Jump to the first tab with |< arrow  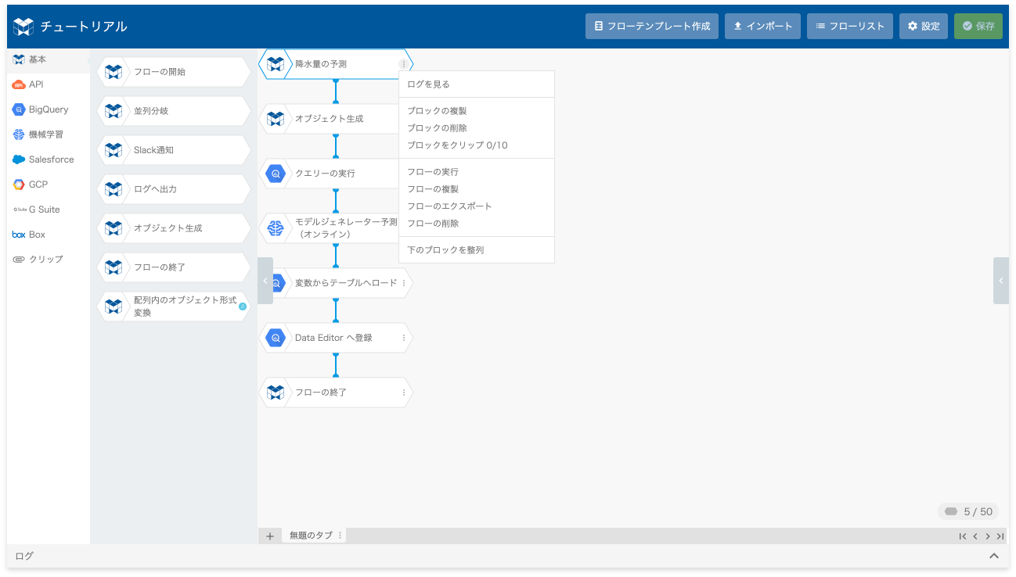tap(963, 536)
